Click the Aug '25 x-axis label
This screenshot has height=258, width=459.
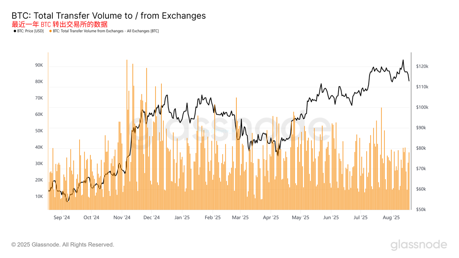click(391, 217)
